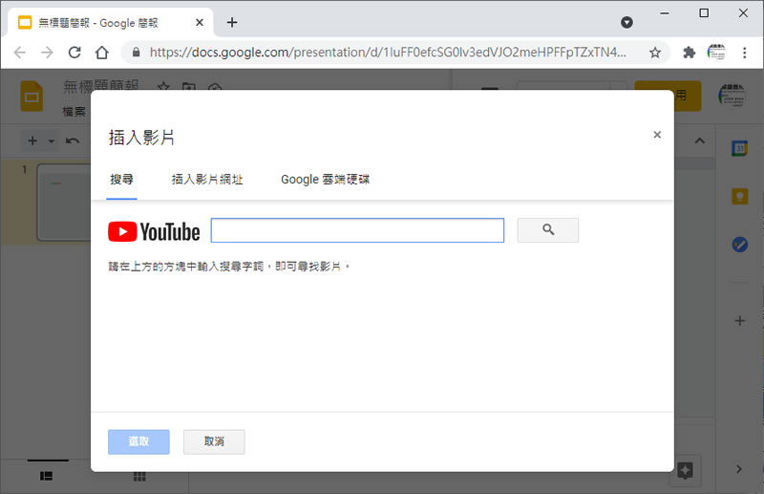
Task: Focus the YouTube search text field
Action: [357, 230]
